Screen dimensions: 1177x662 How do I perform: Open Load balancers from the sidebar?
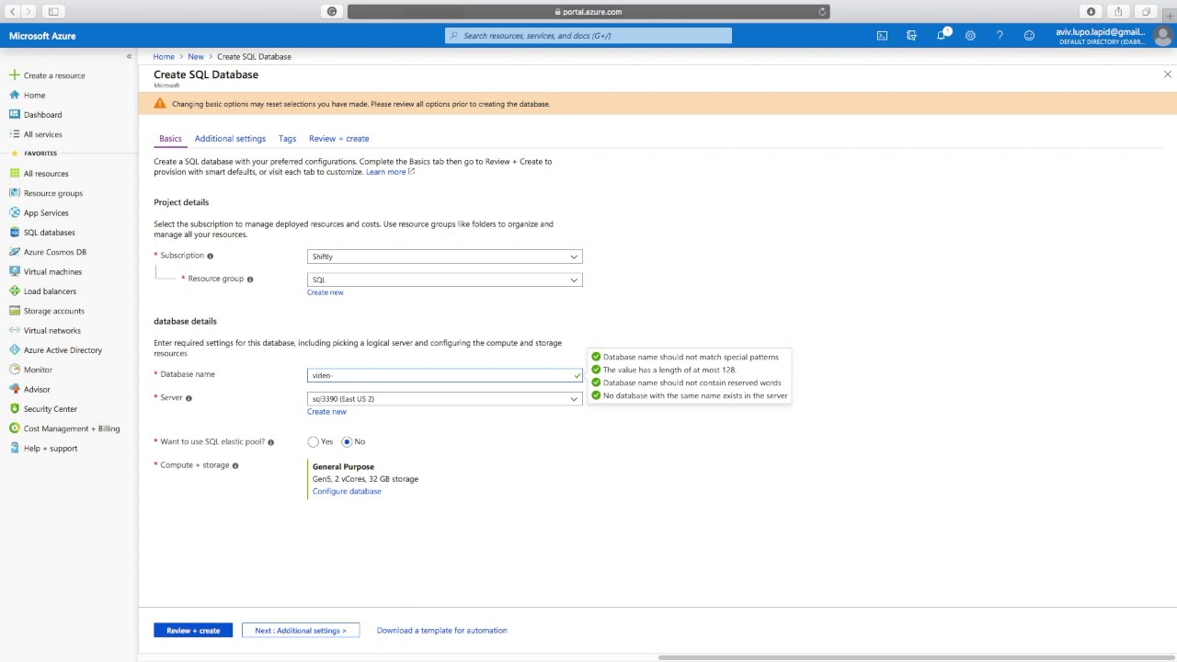50,291
